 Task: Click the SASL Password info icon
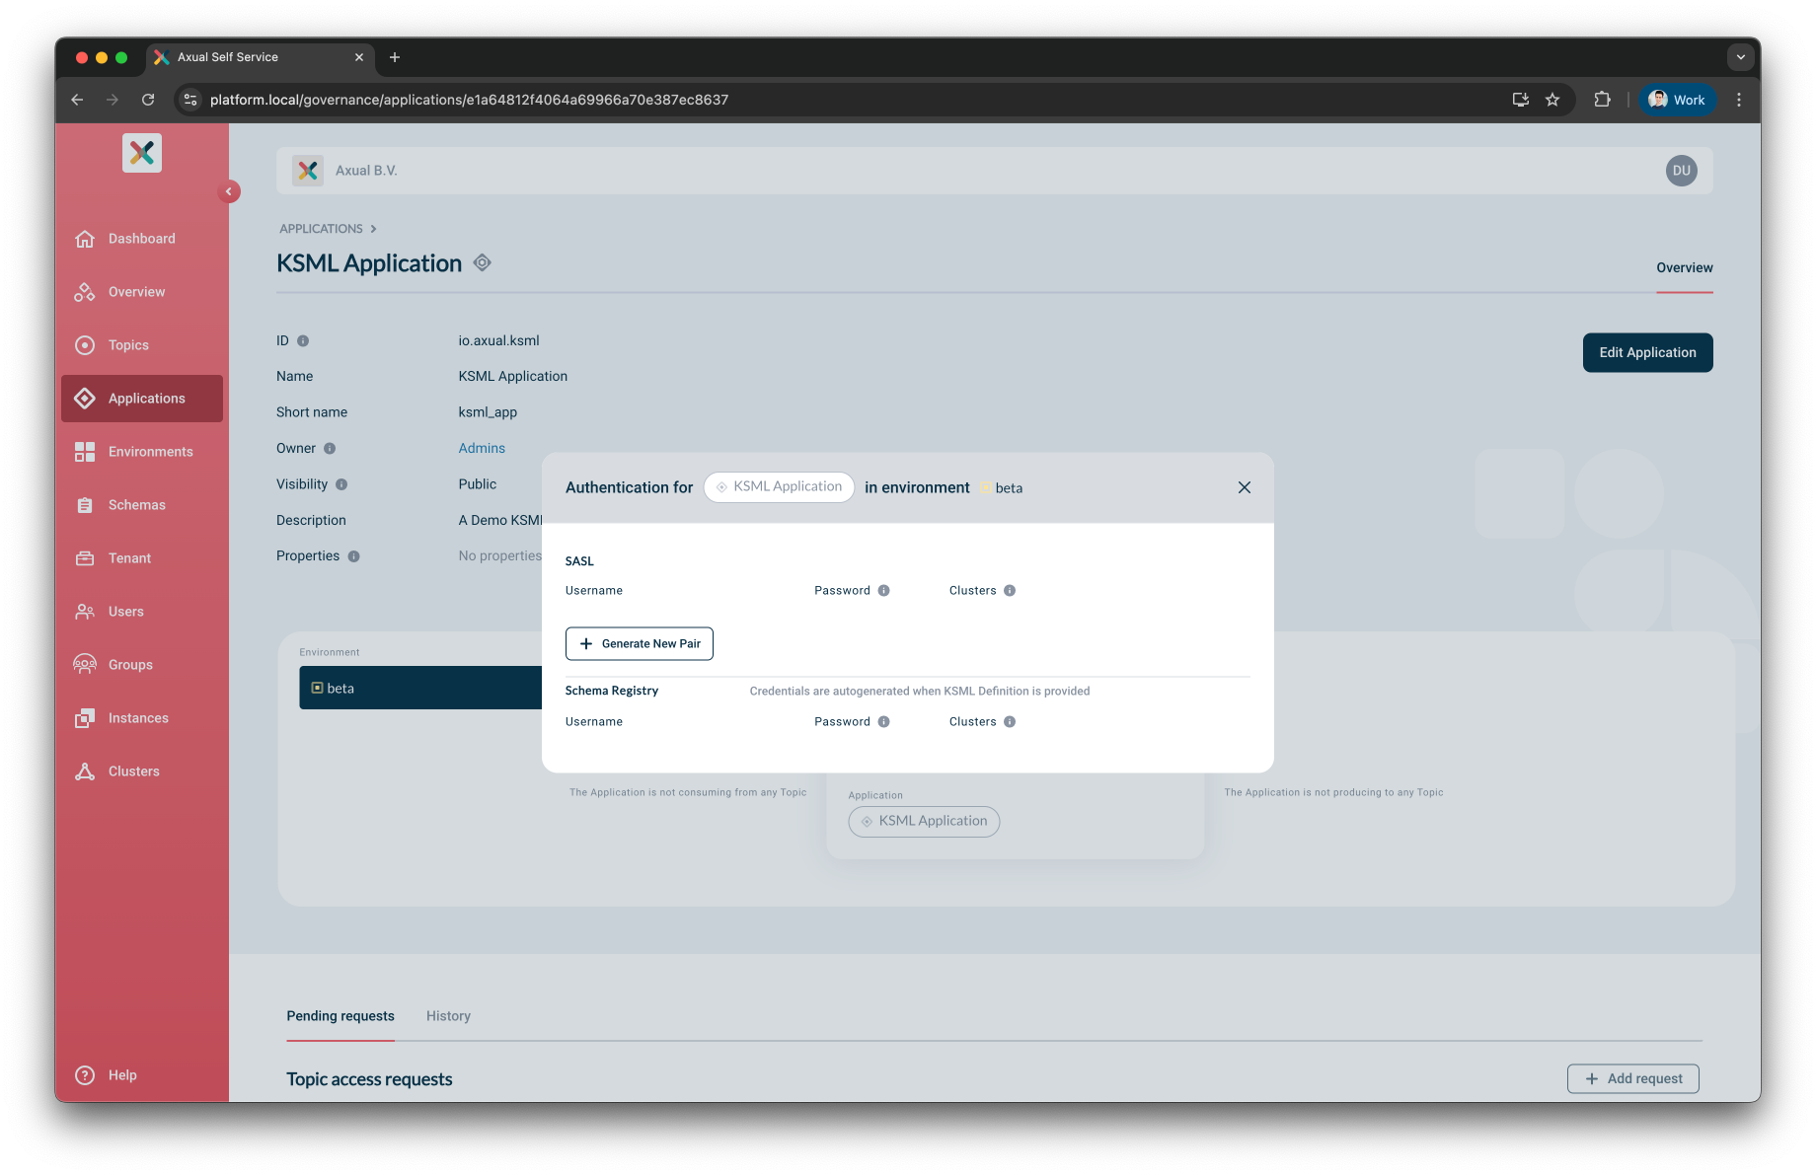pos(883,591)
